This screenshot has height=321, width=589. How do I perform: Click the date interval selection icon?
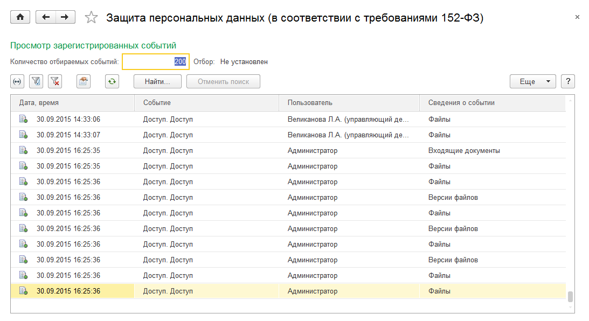tap(17, 81)
